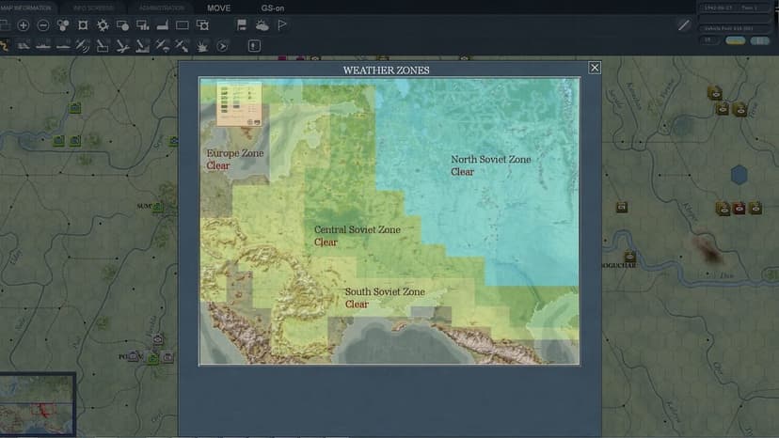Open the MAP INFORMATION tab
This screenshot has width=779, height=438.
[25, 8]
